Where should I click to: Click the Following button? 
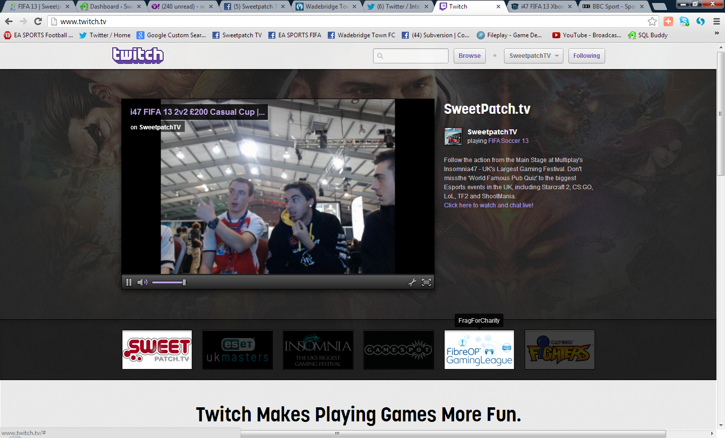(587, 56)
